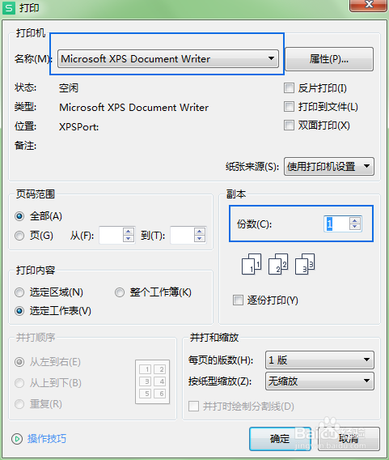Open 按纸型缩放(Z) dropdown

(x=319, y=381)
